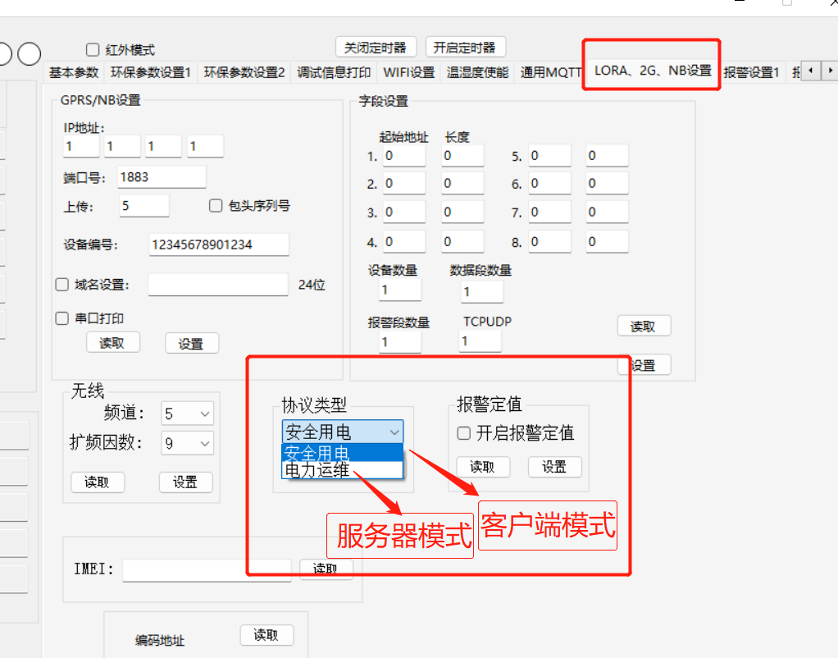The height and width of the screenshot is (658, 838).
Task: Click the 端口号 input field
Action: 162,177
